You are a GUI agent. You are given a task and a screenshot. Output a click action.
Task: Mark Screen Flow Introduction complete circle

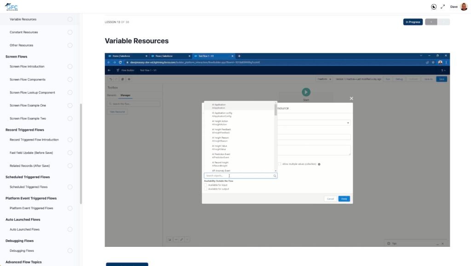(70, 67)
